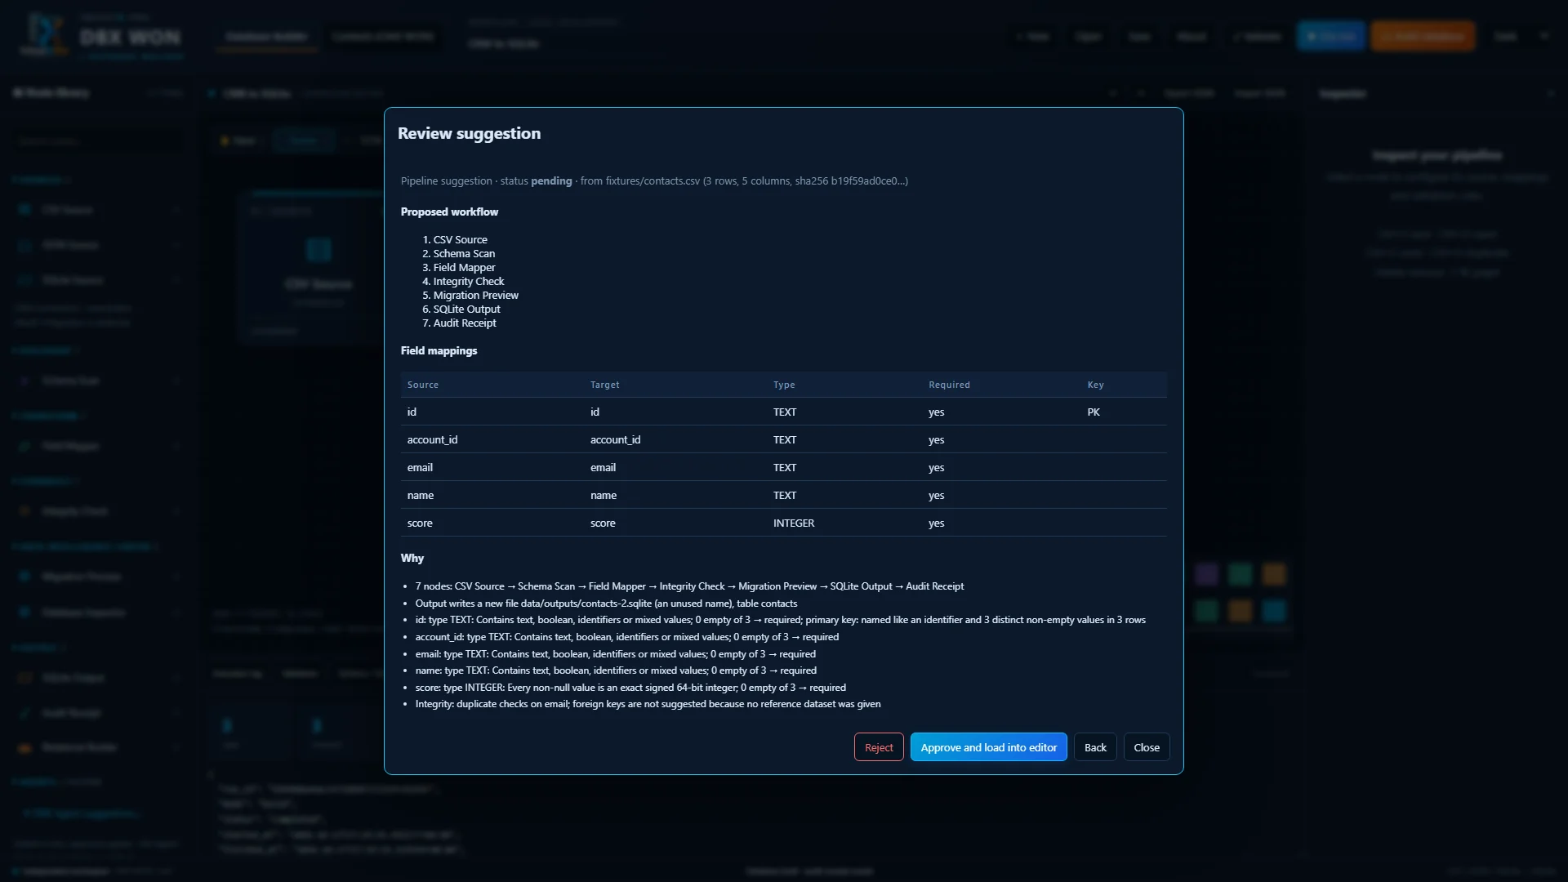Click the orange button in top bar
The image size is (1568, 882).
coord(1423,36)
